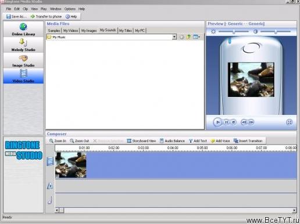This screenshot has width=300, height=224.
Task: Select the text track A icon
Action: [50, 186]
